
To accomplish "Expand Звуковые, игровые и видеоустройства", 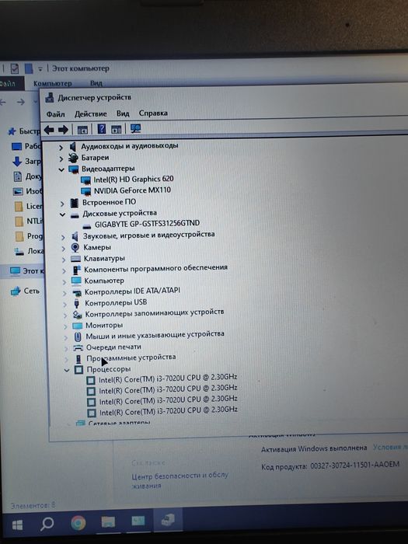I will click(x=63, y=238).
